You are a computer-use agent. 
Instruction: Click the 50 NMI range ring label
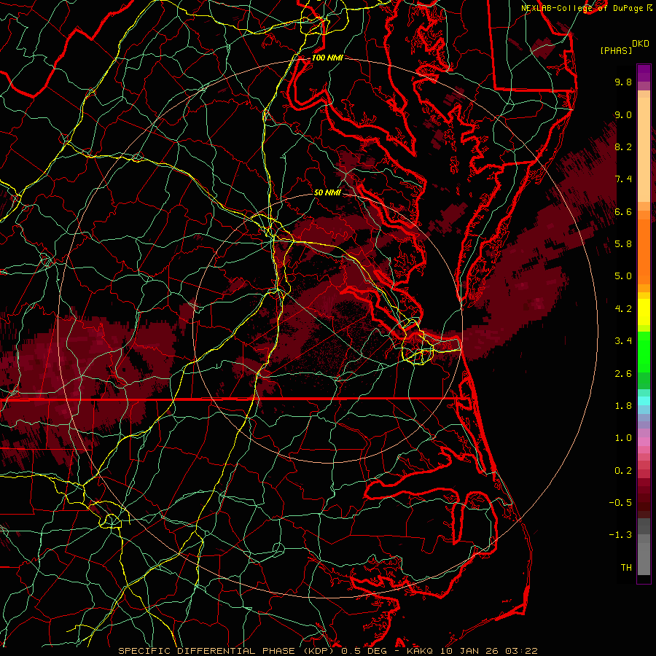pos(327,192)
